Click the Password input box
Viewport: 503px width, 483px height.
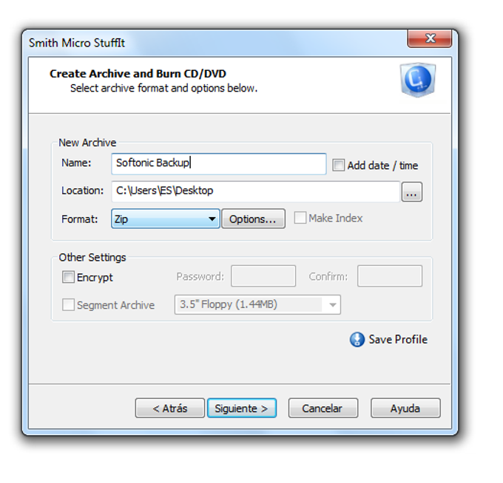pos(263,275)
